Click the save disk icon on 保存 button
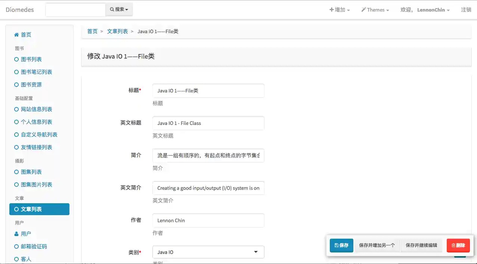The height and width of the screenshot is (264, 477). tap(336, 245)
